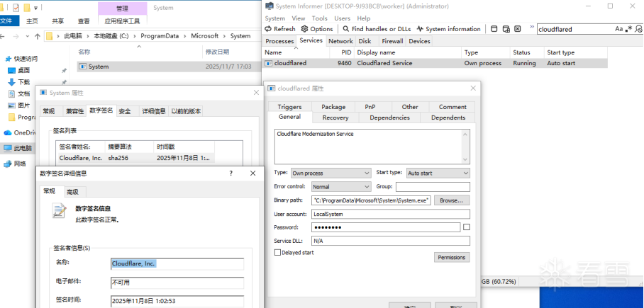This screenshot has height=308, width=644.
Task: Click the find window and kill icon
Action: coord(518,29)
